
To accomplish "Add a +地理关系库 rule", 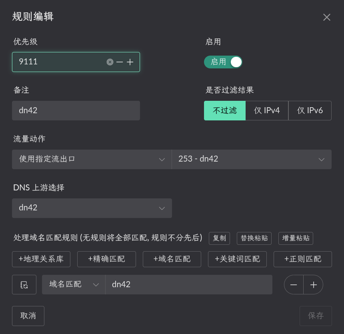I will click(41, 259).
